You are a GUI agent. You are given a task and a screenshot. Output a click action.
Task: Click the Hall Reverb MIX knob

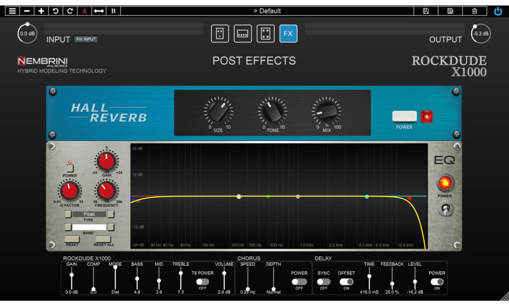pyautogui.click(x=326, y=111)
